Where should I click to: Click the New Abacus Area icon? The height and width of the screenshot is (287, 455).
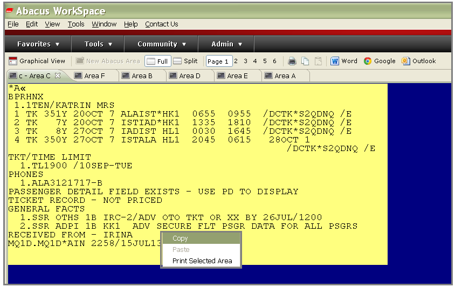click(x=80, y=61)
